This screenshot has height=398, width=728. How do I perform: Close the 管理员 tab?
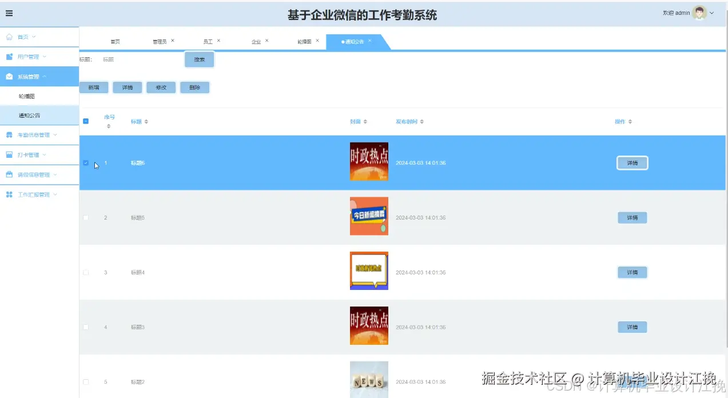[x=173, y=41]
